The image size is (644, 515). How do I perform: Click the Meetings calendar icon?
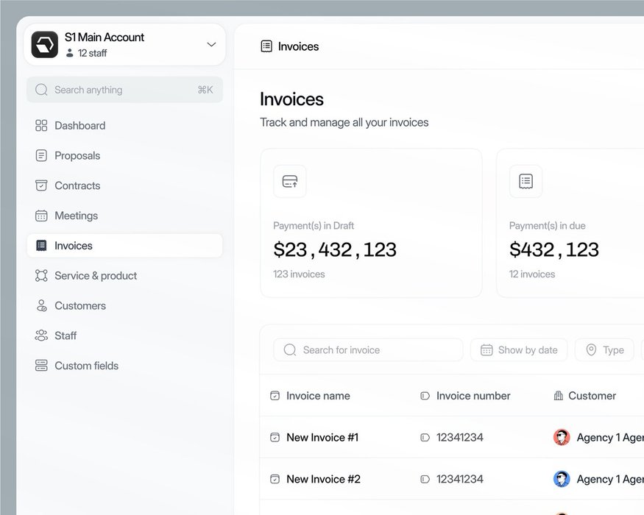pyautogui.click(x=41, y=216)
